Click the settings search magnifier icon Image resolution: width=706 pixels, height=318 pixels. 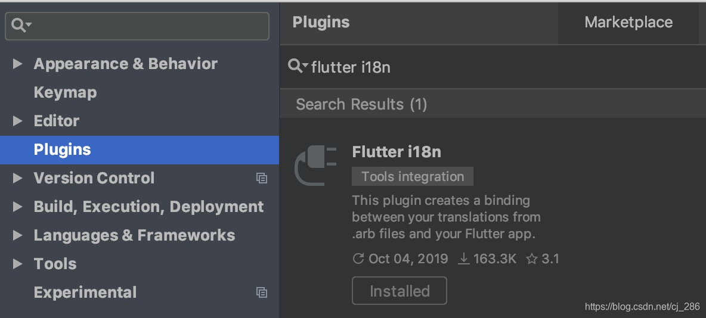(x=20, y=25)
